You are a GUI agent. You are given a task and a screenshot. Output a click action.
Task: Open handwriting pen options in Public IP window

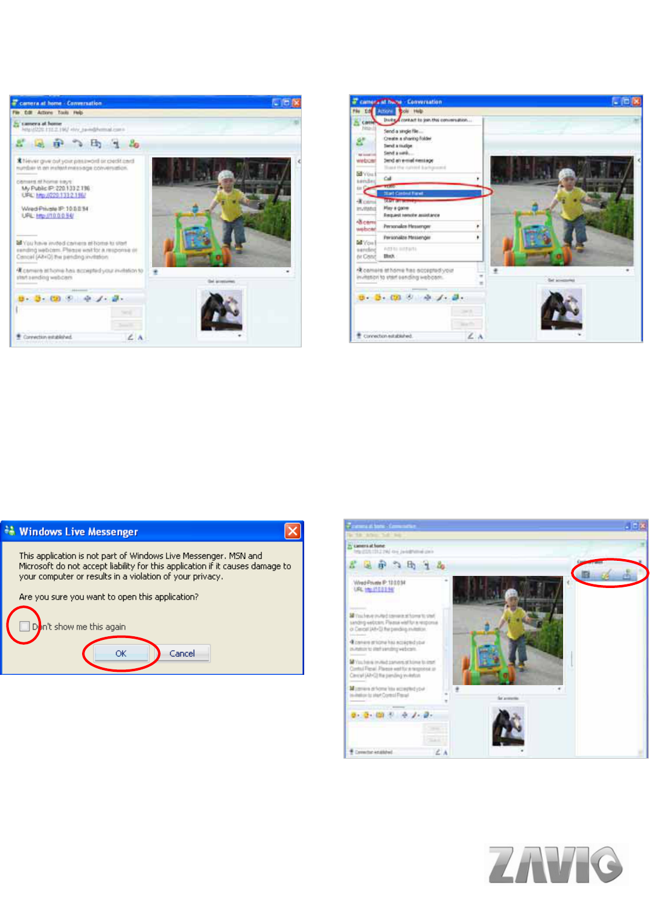click(x=101, y=299)
